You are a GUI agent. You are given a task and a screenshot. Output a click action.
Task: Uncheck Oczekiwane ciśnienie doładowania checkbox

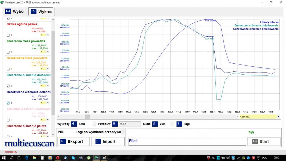click(x=8, y=103)
